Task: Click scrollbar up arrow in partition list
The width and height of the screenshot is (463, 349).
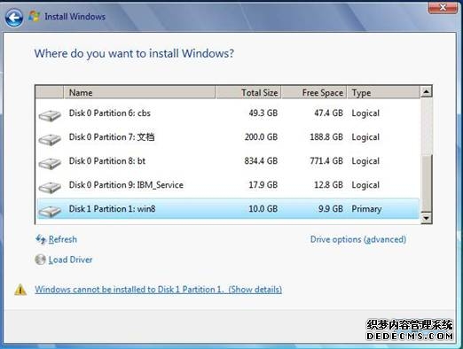Action: pyautogui.click(x=426, y=91)
